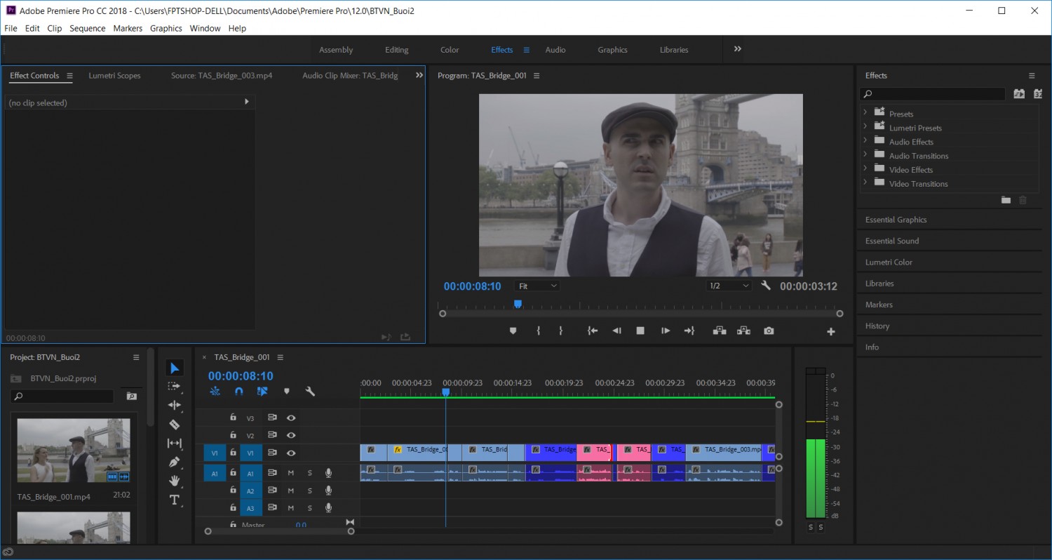Click Go to In point button
Screen dimensions: 1052x560
593,331
